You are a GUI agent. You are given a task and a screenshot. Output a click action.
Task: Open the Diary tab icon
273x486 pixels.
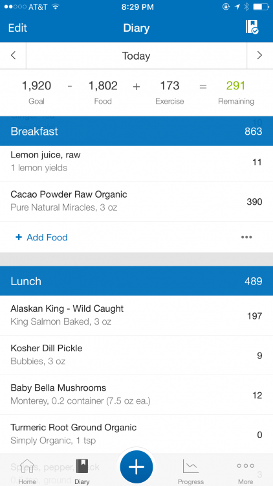coord(82,472)
